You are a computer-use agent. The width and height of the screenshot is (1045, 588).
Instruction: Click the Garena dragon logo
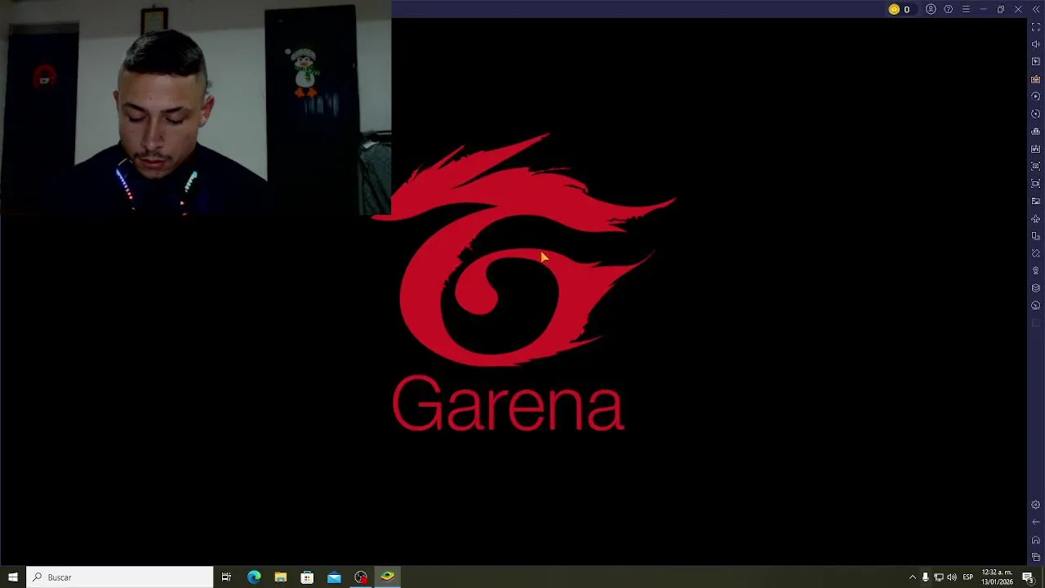coord(522,249)
